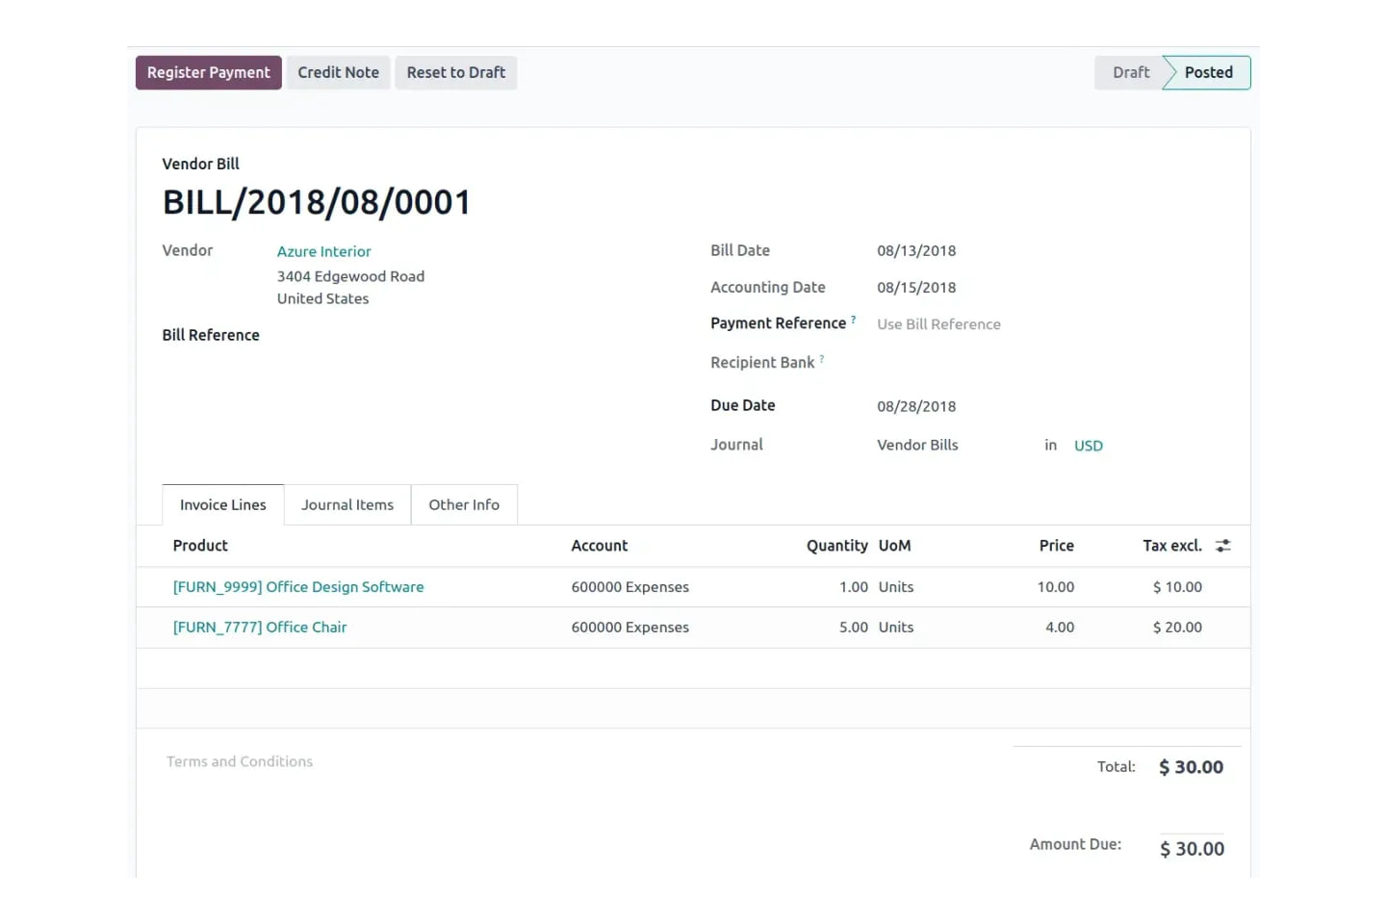Click the $ 10.00 tax excluded amount
Screen dimensions: 1386x924
tap(1177, 587)
